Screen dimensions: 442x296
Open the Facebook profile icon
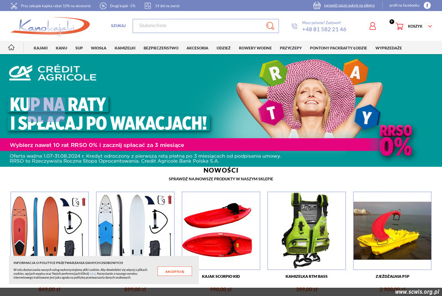(427, 6)
